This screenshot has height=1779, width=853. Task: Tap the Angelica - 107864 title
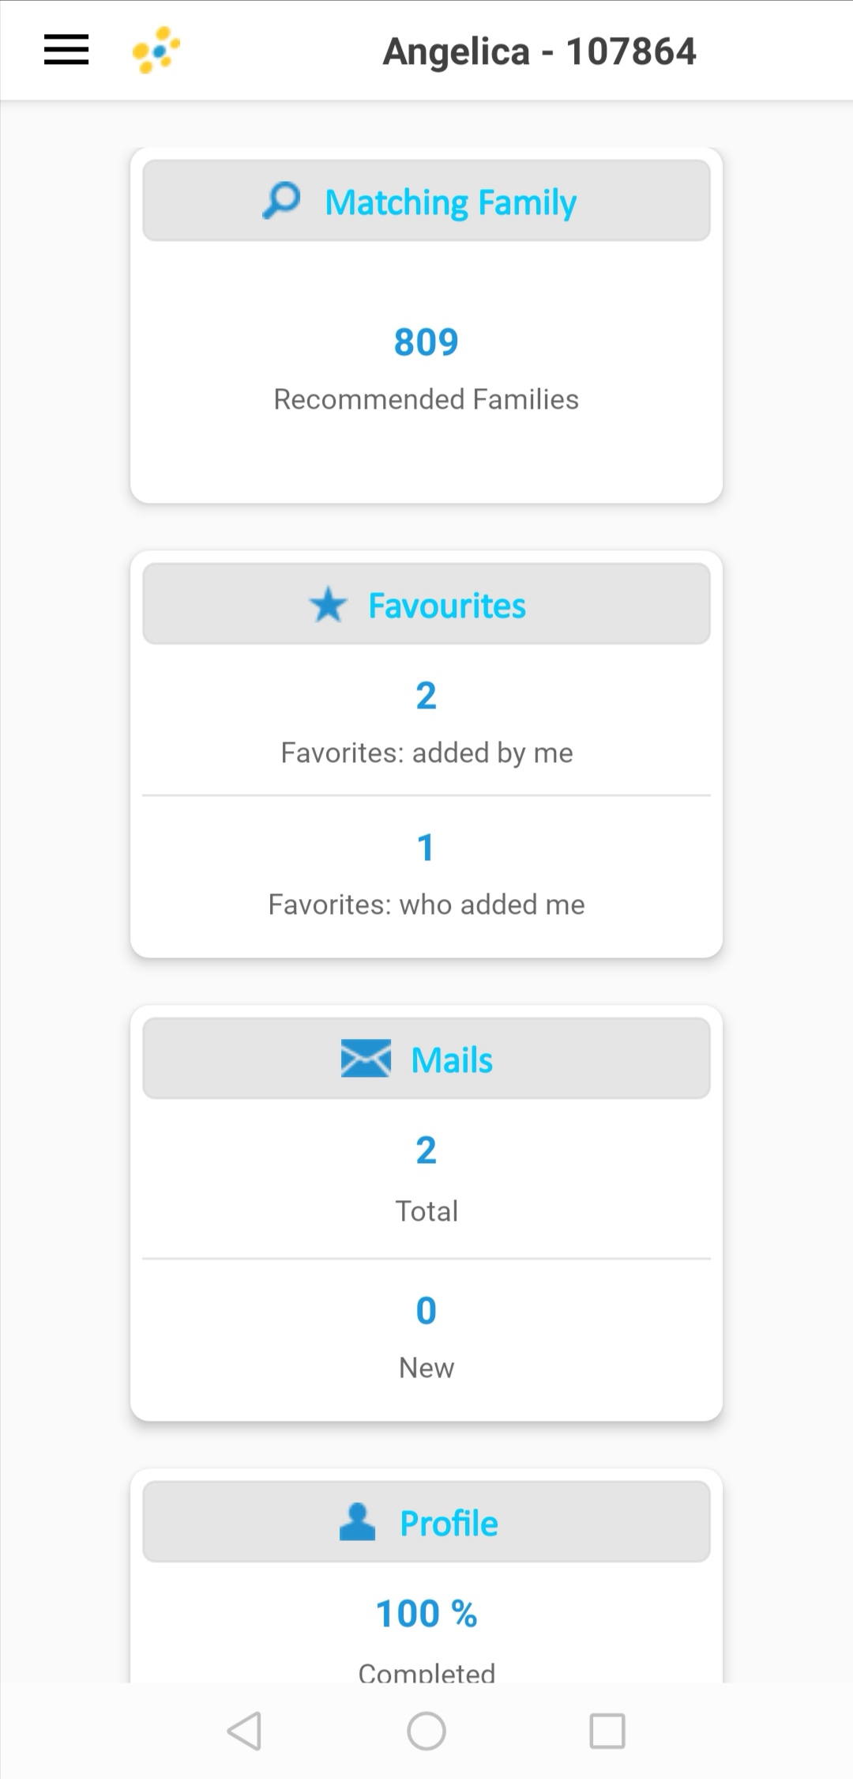click(x=539, y=52)
